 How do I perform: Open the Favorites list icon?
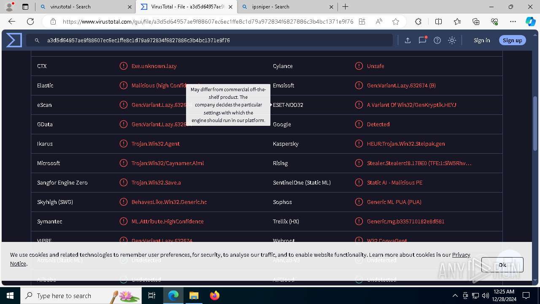[457, 22]
